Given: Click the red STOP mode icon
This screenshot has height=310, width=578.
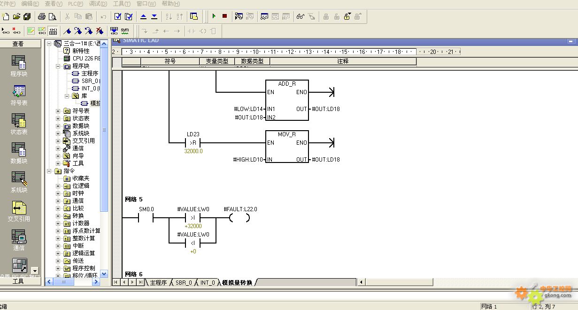Looking at the screenshot, I should [224, 16].
